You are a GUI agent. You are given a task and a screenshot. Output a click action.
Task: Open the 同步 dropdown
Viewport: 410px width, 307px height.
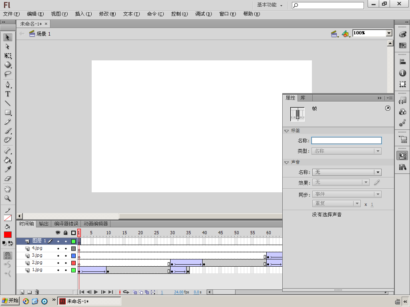[x=347, y=194]
